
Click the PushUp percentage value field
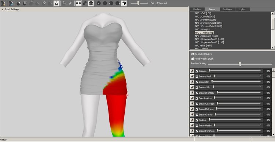pyautogui.click(x=267, y=120)
